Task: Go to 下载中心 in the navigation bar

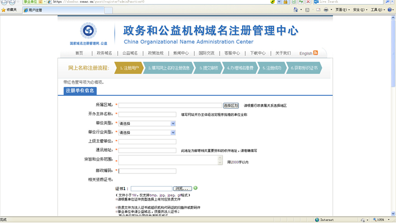Action: [258, 53]
